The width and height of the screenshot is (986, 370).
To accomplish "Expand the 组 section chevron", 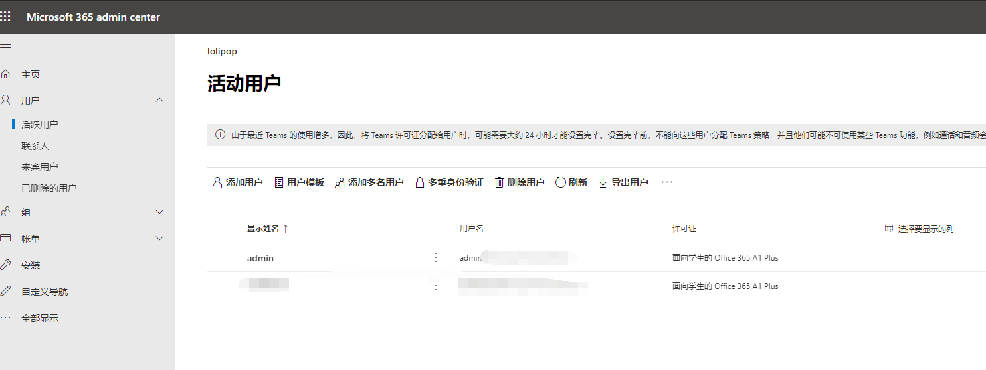I will (x=159, y=212).
